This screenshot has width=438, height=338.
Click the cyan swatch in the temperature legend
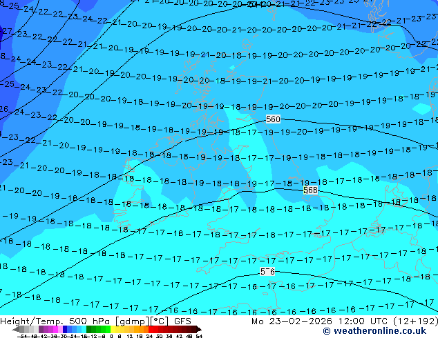coord(84,329)
